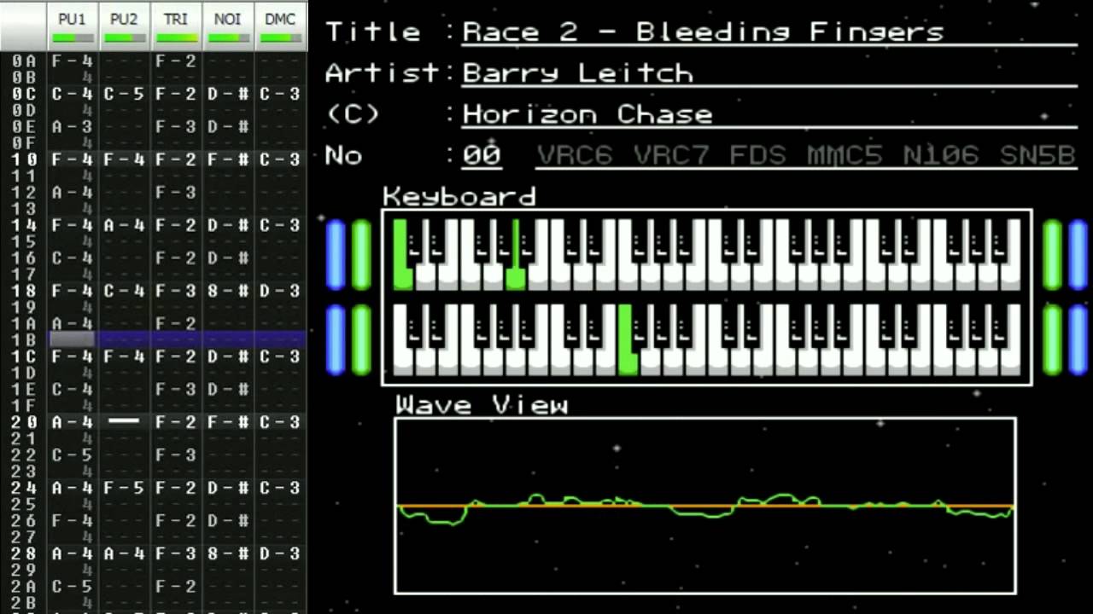This screenshot has height=614, width=1093.
Task: Select row 0E PU1 note A-3
Action: [72, 127]
